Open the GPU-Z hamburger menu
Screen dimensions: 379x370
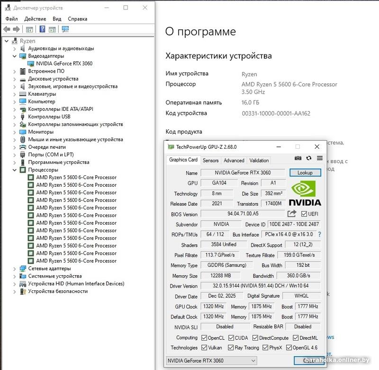pos(319,158)
